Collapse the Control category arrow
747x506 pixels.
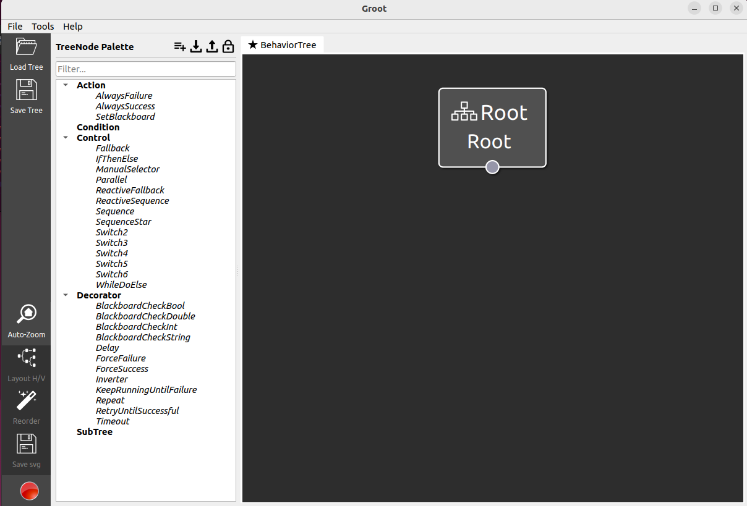point(66,138)
